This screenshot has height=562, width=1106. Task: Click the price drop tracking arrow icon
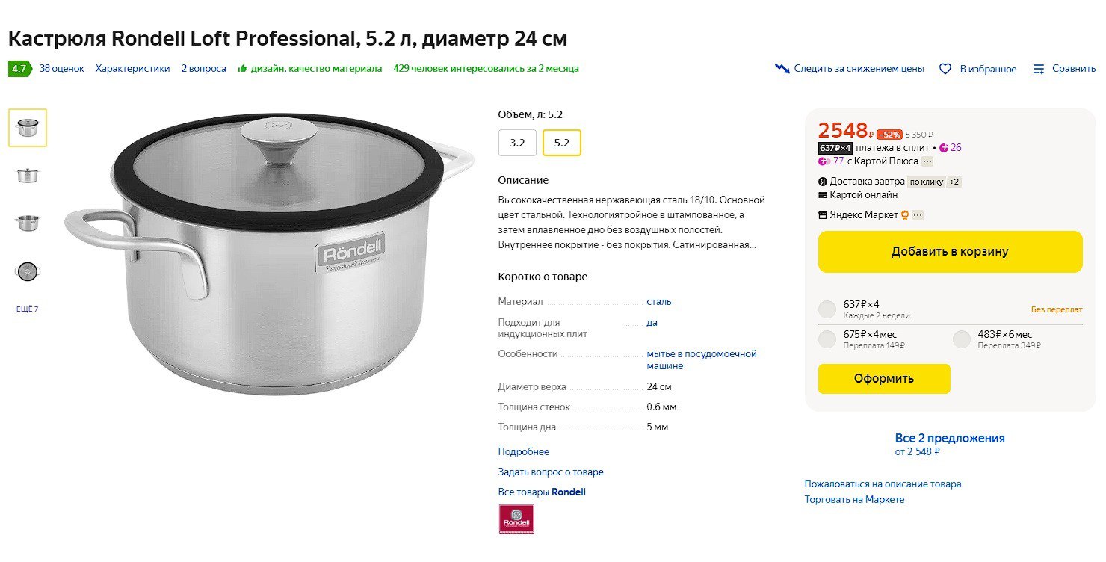pyautogui.click(x=782, y=69)
